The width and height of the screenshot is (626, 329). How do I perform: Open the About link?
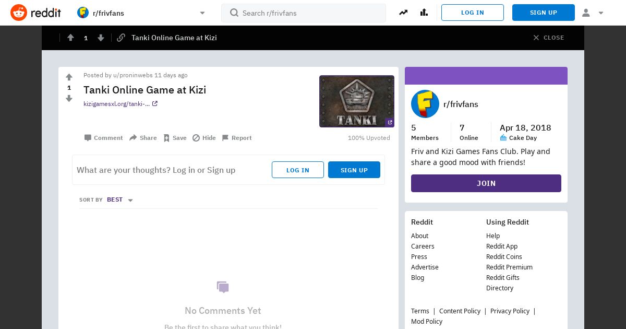[419, 236]
